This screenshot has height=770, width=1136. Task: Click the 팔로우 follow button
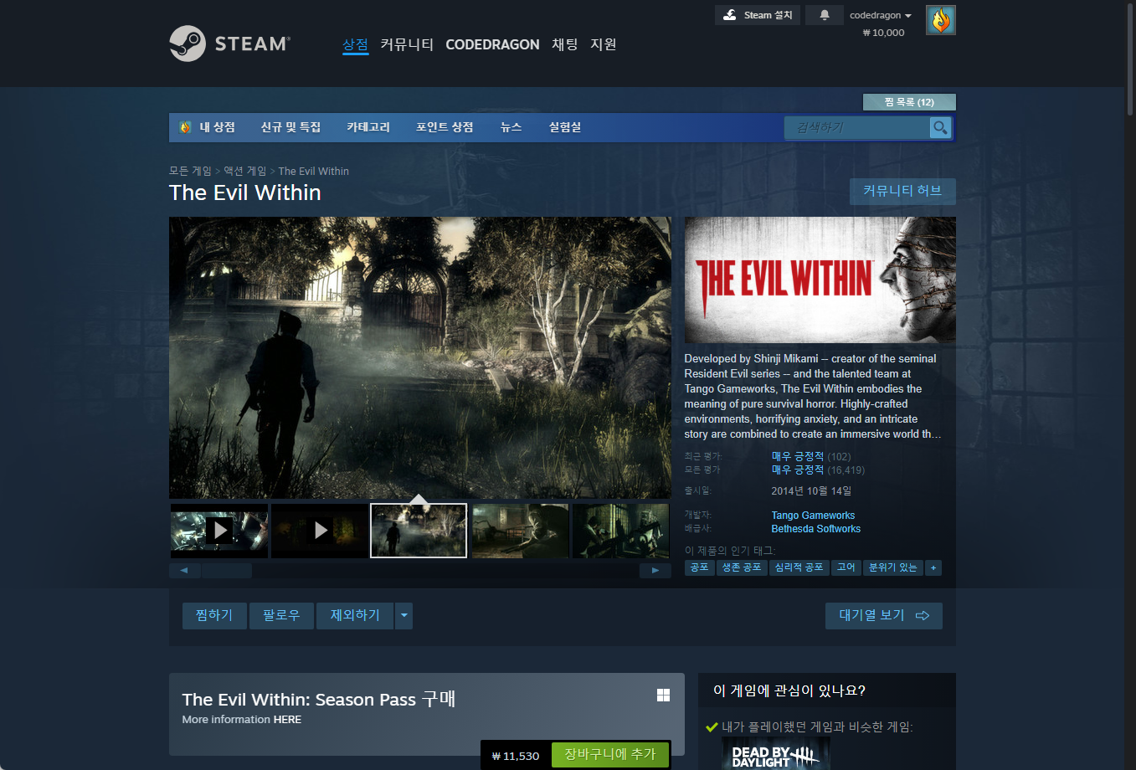point(281,616)
